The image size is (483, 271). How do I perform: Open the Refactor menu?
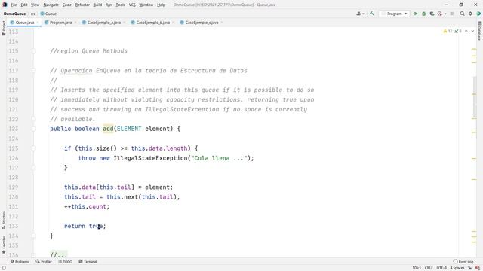82,5
